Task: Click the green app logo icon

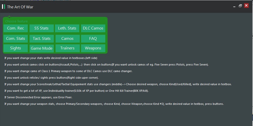Action: tap(4, 7)
